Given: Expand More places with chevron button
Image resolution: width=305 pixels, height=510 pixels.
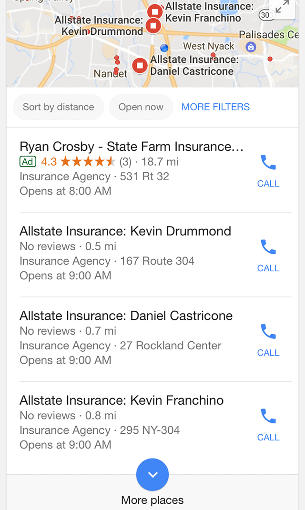Looking at the screenshot, I should (152, 475).
